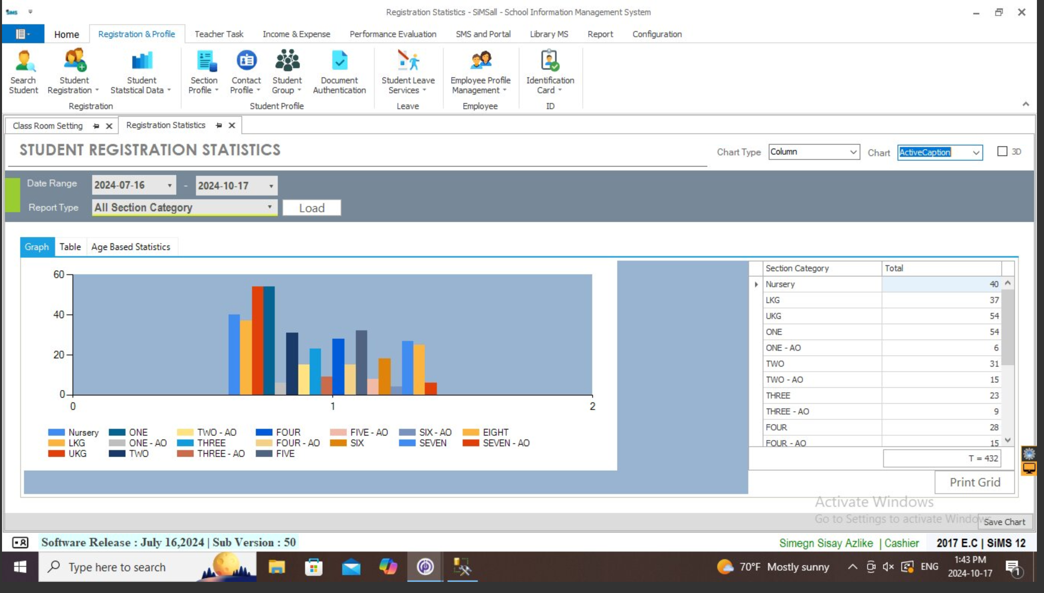Click the quick access toolbar dropdown arrow
The height and width of the screenshot is (593, 1044).
click(x=30, y=12)
